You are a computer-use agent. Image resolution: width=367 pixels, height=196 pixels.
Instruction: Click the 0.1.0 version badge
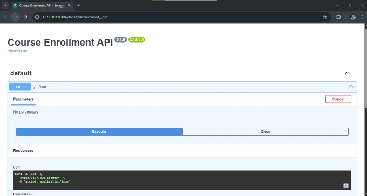pyautogui.click(x=120, y=40)
